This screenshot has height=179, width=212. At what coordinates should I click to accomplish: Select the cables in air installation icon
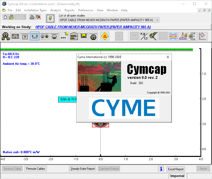click(6, 36)
